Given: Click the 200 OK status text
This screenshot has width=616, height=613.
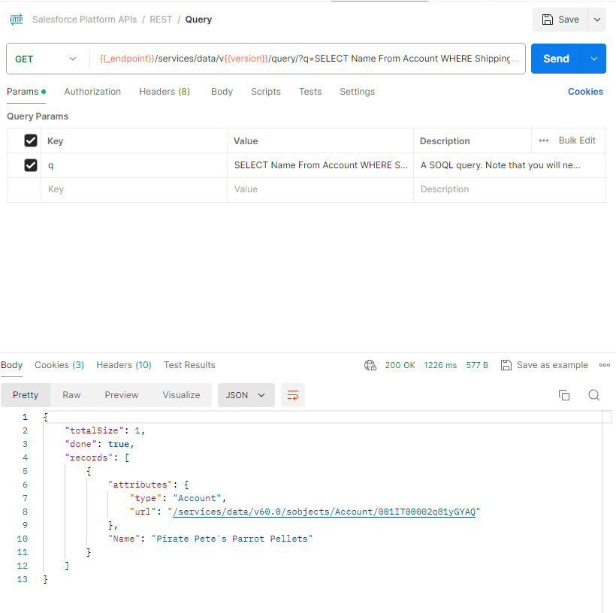Looking at the screenshot, I should 400,365.
